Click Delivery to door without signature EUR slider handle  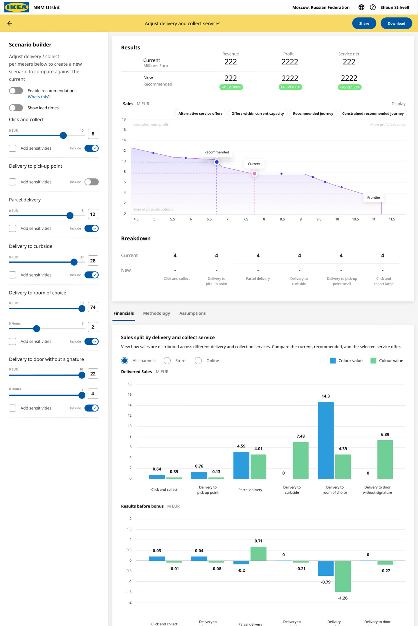82,375
